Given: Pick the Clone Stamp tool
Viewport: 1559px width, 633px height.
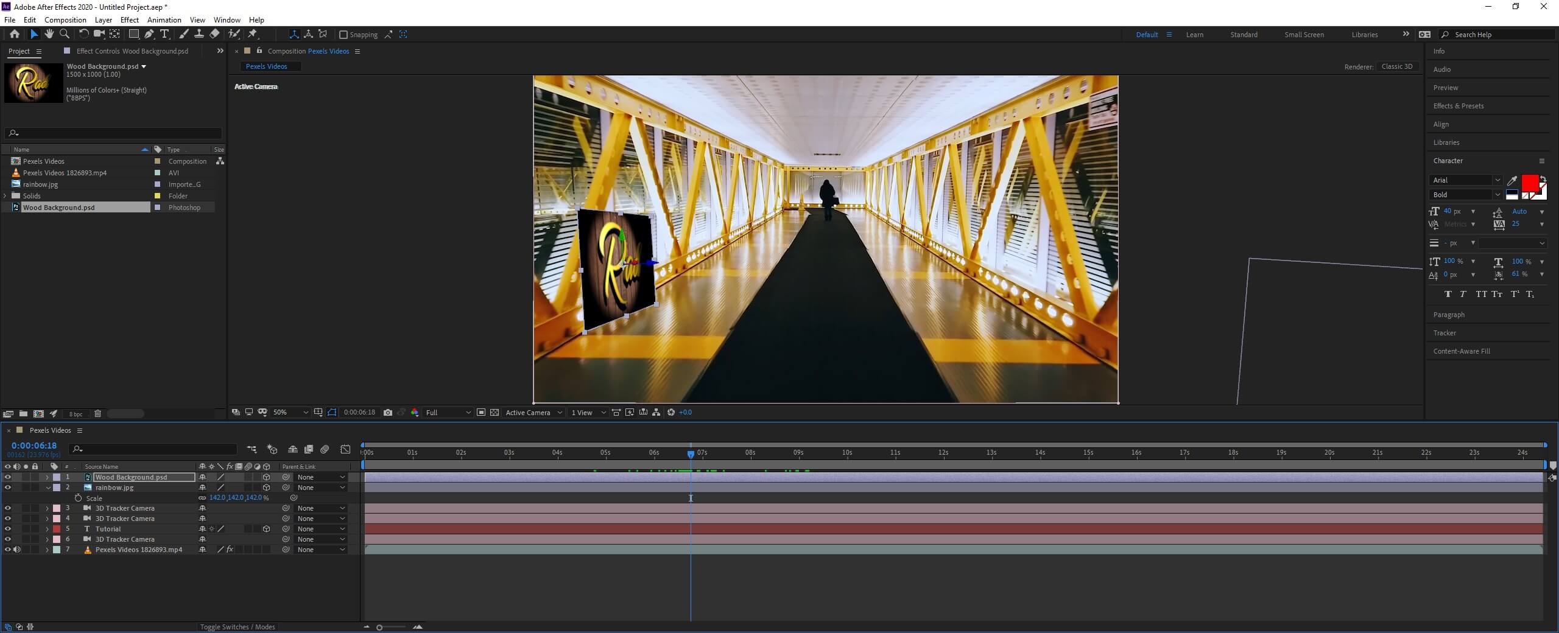Looking at the screenshot, I should tap(199, 34).
